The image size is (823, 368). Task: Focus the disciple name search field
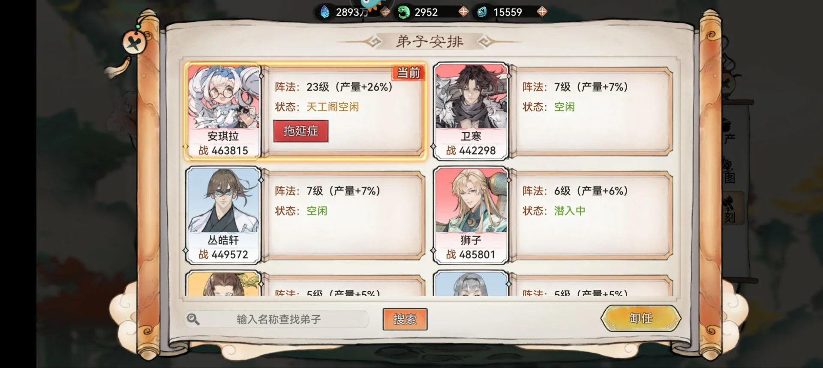277,319
